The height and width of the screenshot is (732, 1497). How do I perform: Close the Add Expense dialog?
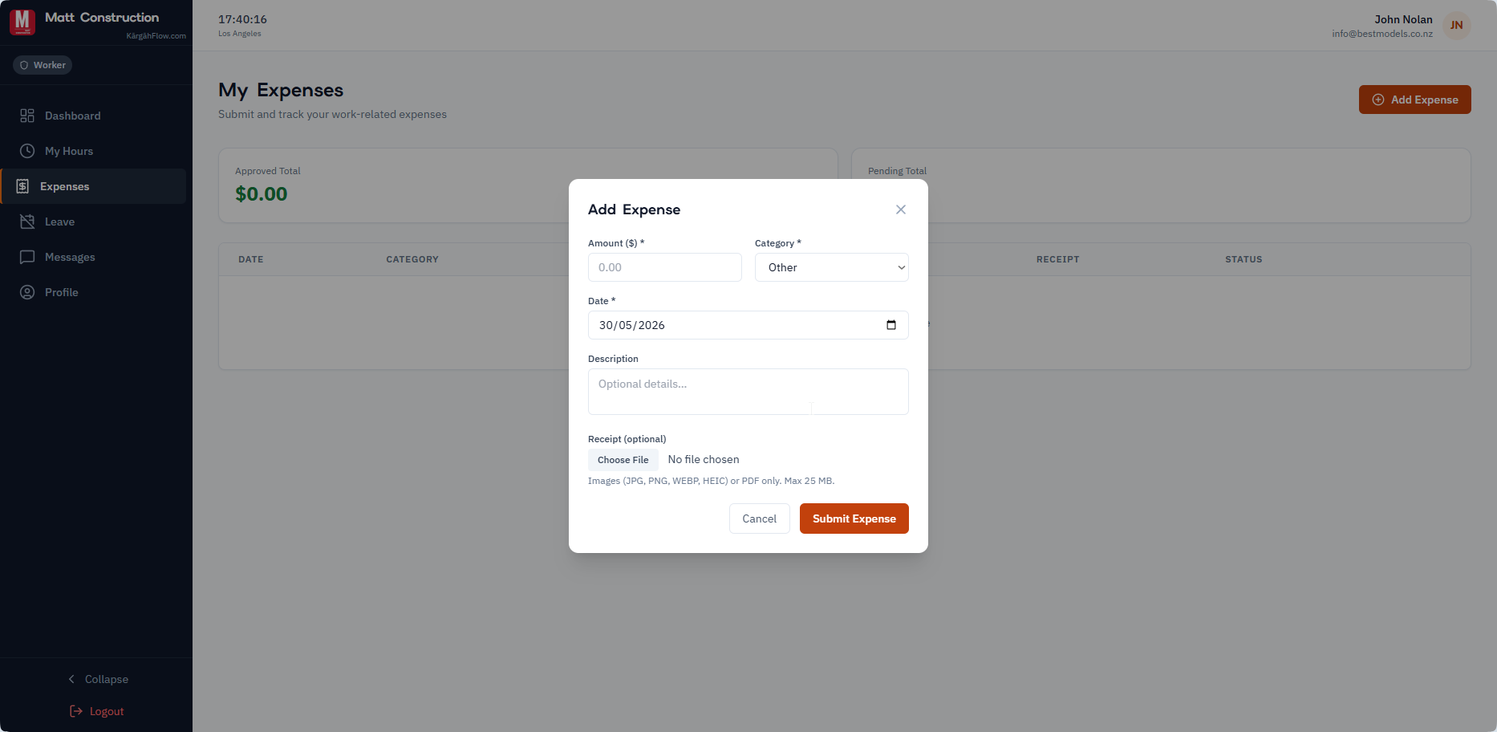901,209
